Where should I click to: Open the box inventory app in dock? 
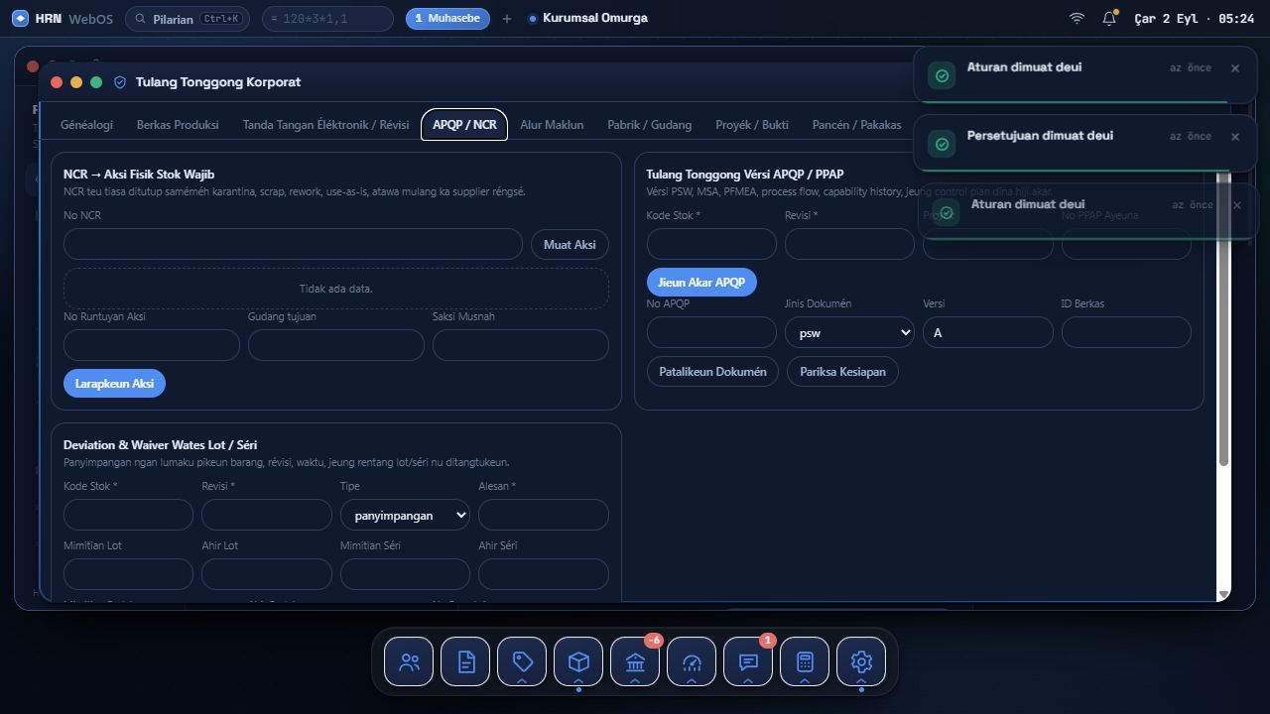point(578,661)
